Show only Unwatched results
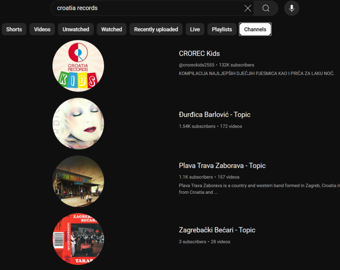The height and width of the screenshot is (270, 340). pyautogui.click(x=76, y=29)
